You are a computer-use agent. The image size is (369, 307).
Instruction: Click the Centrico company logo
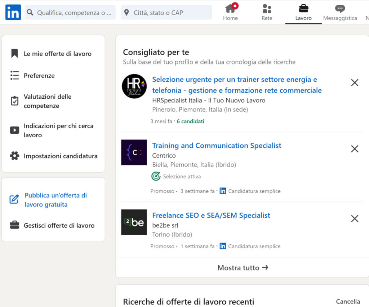134,152
